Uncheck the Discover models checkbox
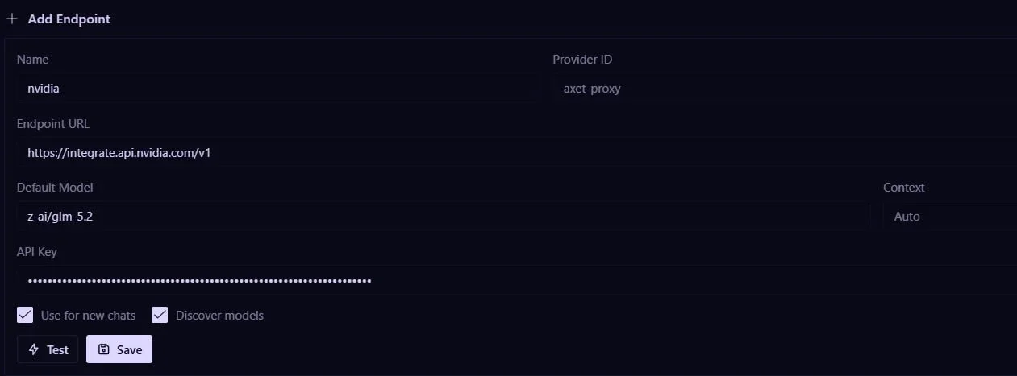 click(x=160, y=315)
